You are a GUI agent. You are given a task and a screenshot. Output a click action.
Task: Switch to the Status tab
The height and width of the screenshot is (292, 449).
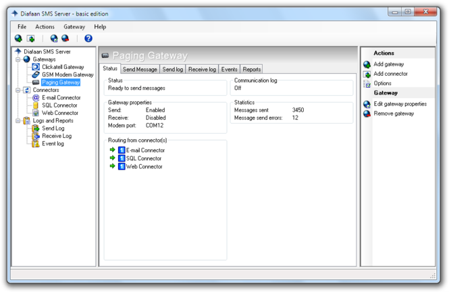[x=110, y=68]
